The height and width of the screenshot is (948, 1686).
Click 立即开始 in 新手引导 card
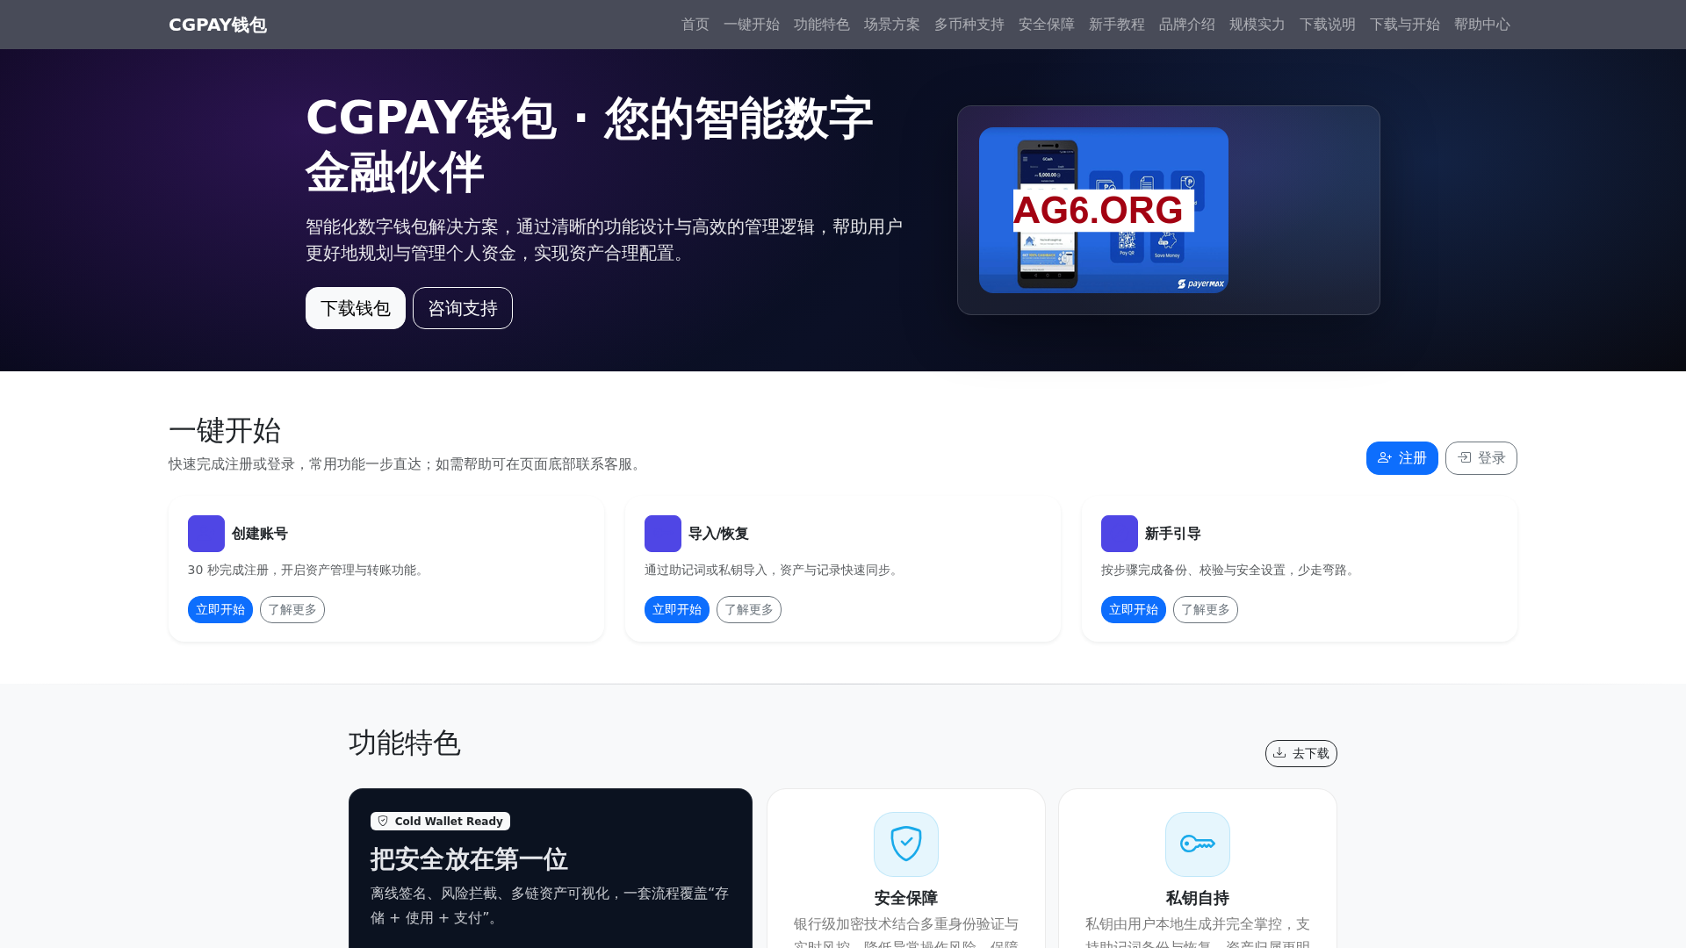(1134, 609)
